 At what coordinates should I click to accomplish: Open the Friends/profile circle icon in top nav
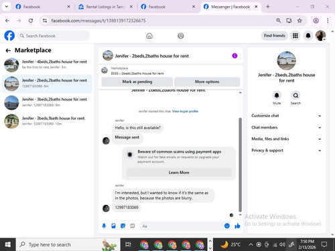point(181,35)
